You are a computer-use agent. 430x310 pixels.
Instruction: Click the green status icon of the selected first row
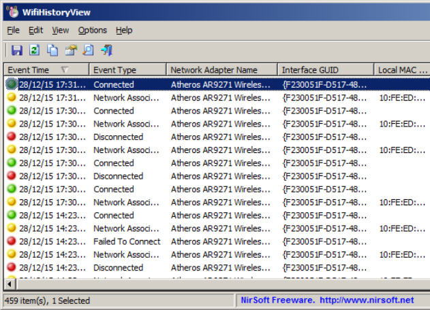click(12, 85)
